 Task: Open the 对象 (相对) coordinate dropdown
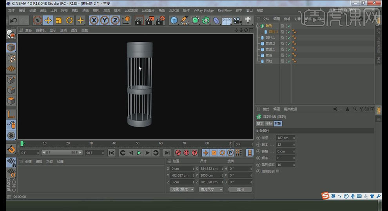tap(182, 189)
